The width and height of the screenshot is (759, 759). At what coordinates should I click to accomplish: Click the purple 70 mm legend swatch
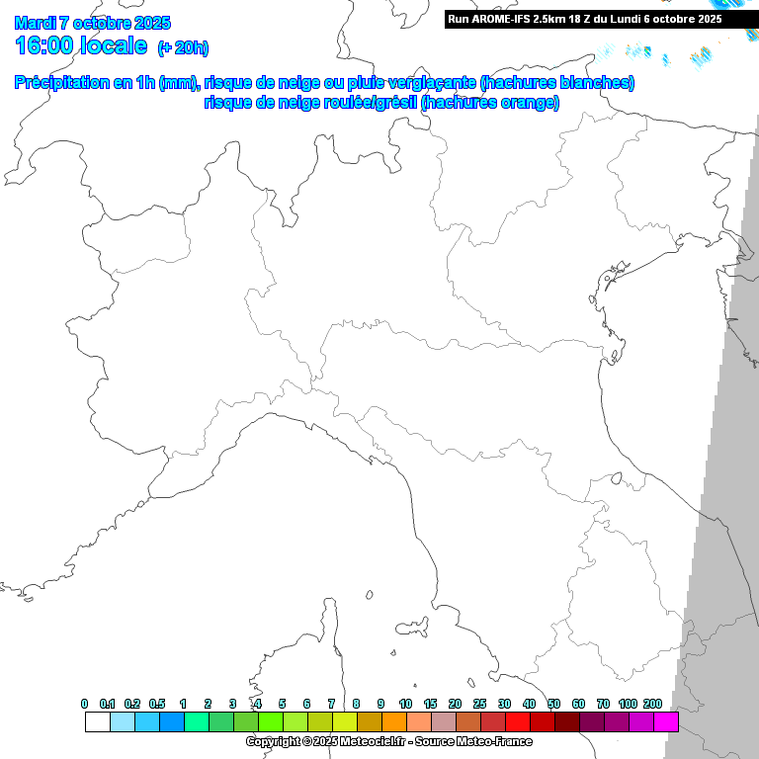616,722
